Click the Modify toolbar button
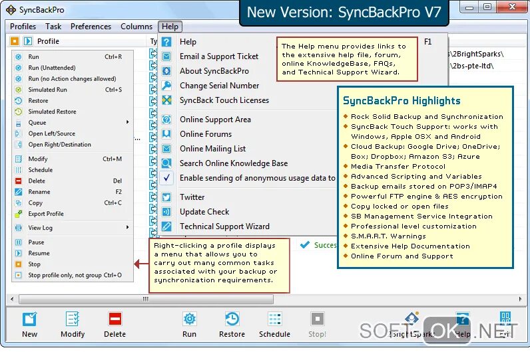The width and height of the screenshot is (530, 352). click(73, 324)
